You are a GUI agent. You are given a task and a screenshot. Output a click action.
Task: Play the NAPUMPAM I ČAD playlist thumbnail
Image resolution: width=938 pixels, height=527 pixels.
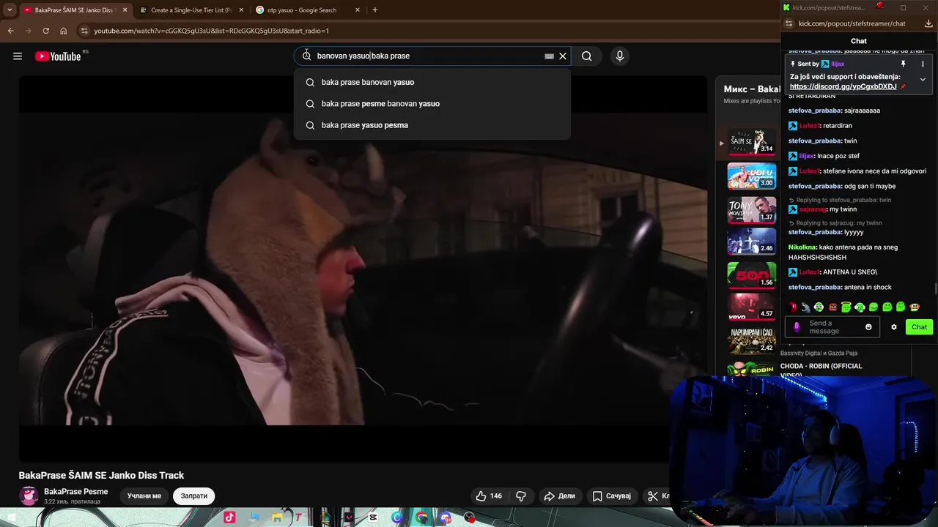[751, 340]
